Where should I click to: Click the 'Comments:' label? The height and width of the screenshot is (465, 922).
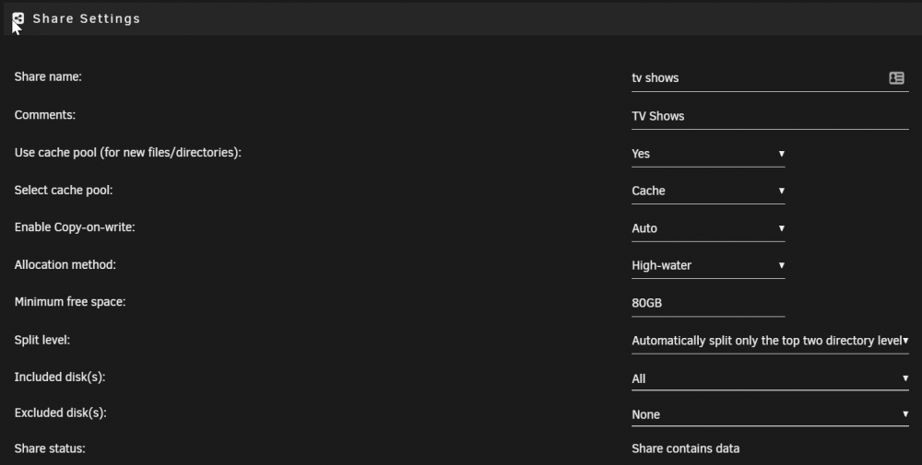pos(44,114)
